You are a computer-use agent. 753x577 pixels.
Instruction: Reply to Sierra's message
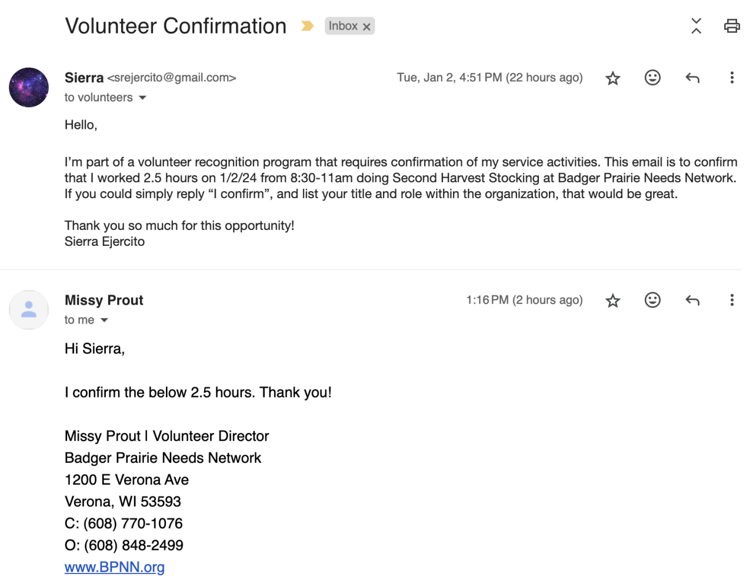coord(692,78)
